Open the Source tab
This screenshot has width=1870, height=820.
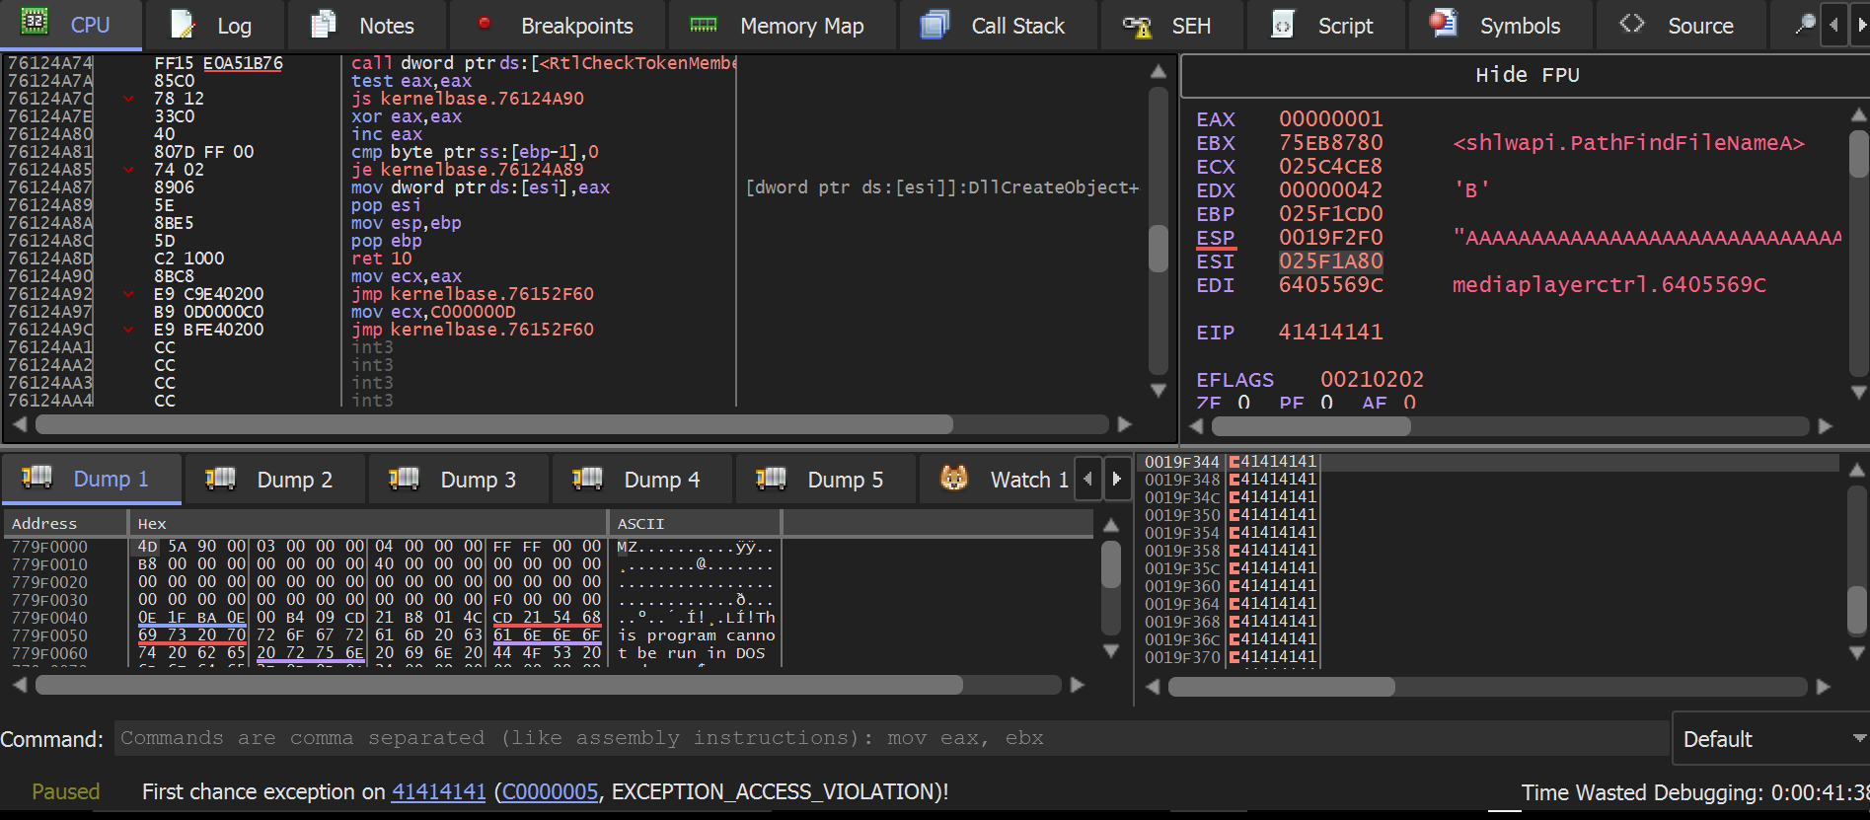pyautogui.click(x=1679, y=26)
